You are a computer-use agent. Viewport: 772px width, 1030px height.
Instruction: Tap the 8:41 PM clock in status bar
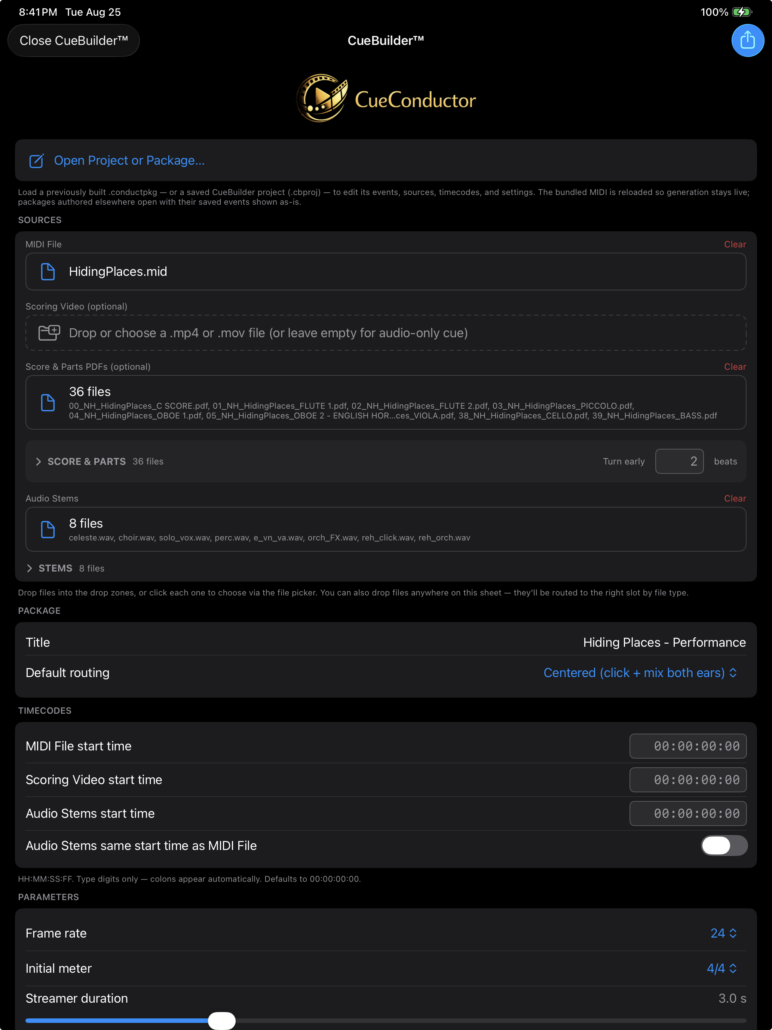click(38, 12)
